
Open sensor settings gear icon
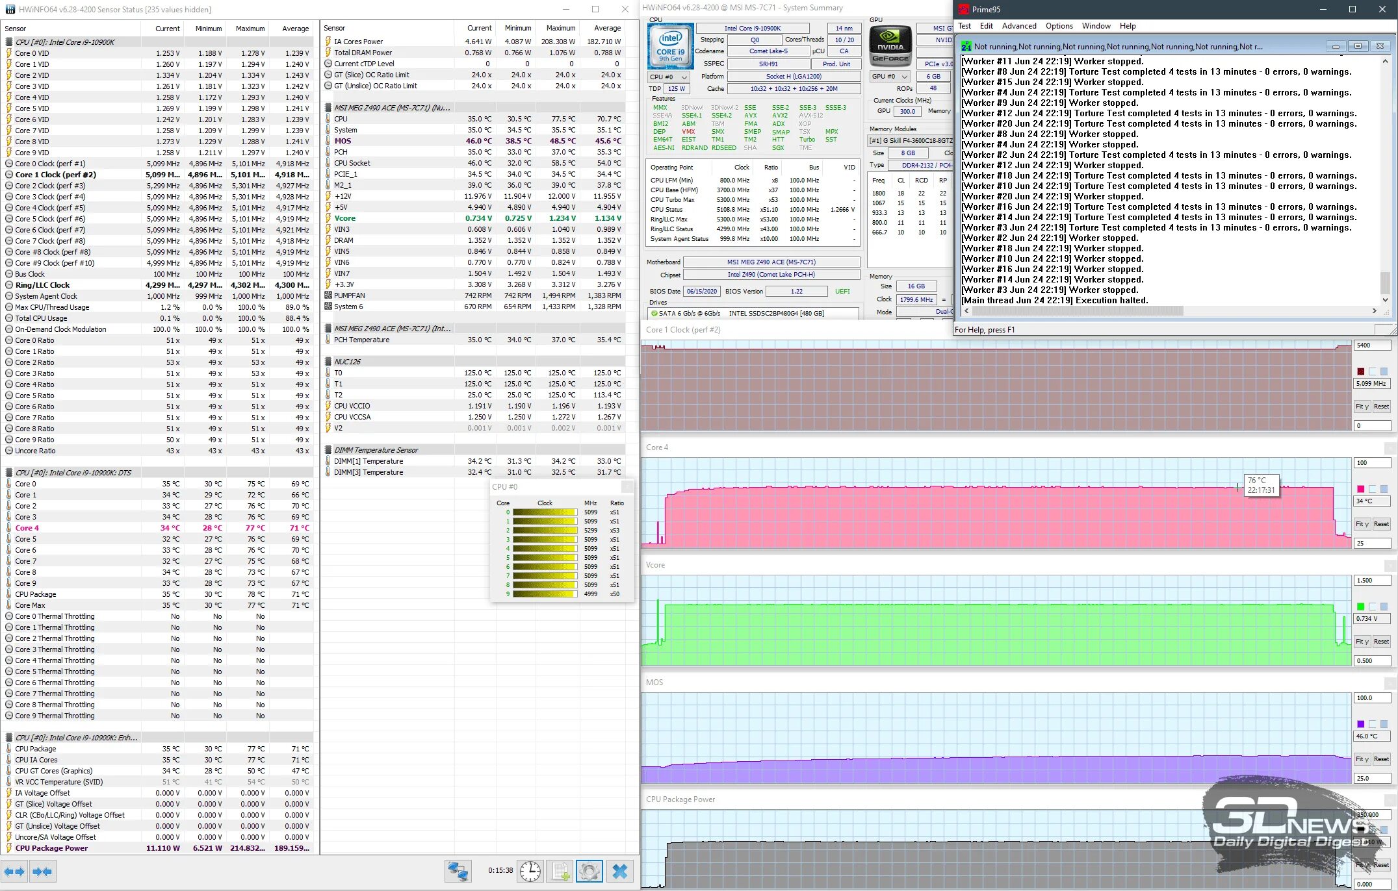point(589,871)
